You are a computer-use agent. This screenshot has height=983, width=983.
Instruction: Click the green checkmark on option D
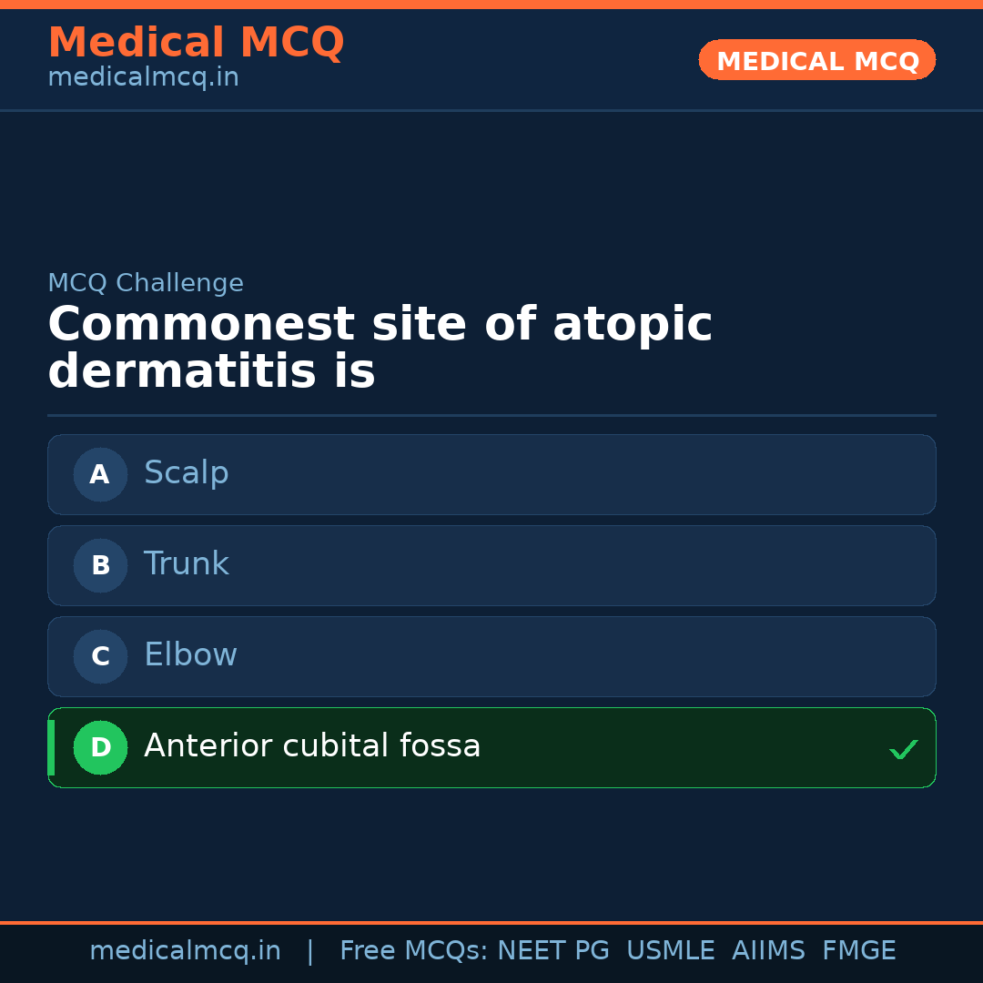click(x=903, y=750)
